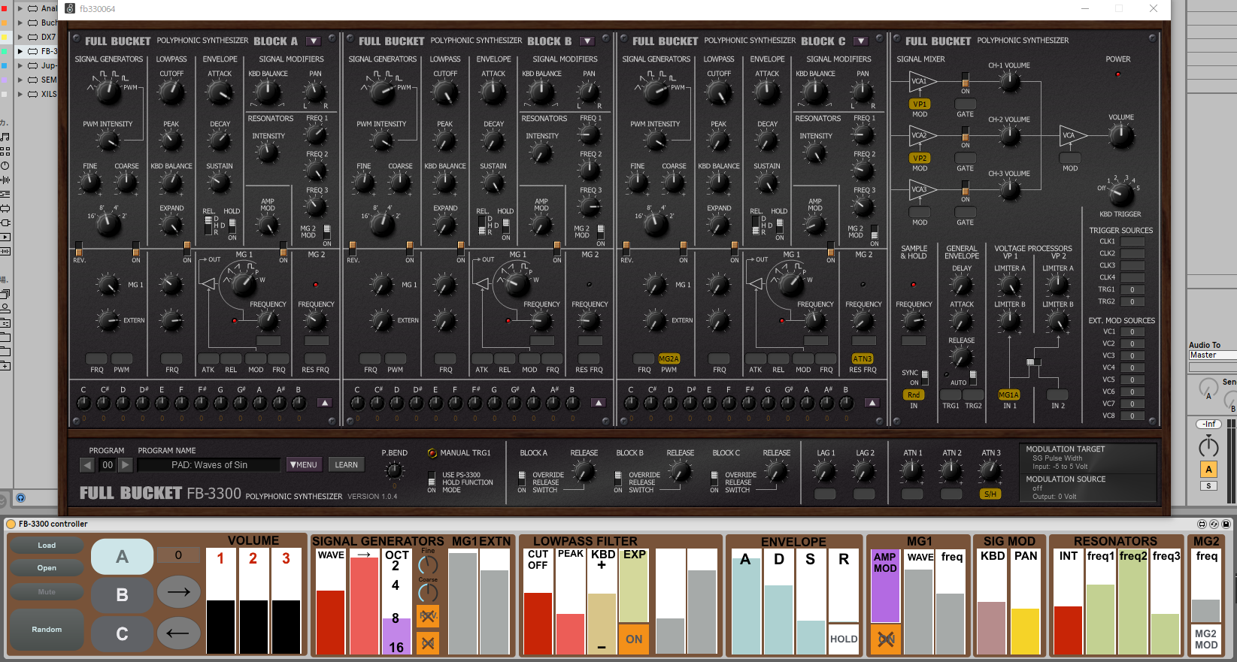Open the Block B dropdown arrow

(587, 41)
